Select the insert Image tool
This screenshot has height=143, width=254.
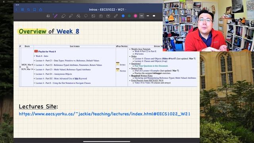click(93, 16)
